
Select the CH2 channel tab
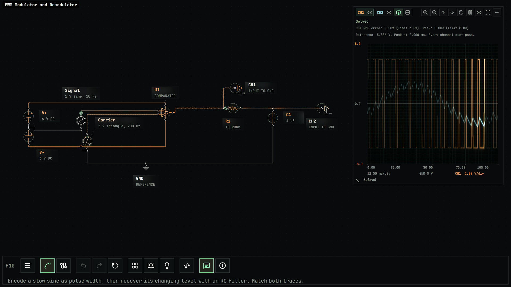380,12
